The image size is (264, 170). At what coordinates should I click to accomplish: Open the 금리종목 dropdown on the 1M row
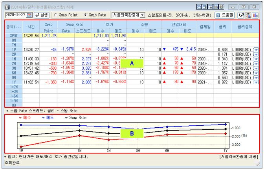[256, 59]
